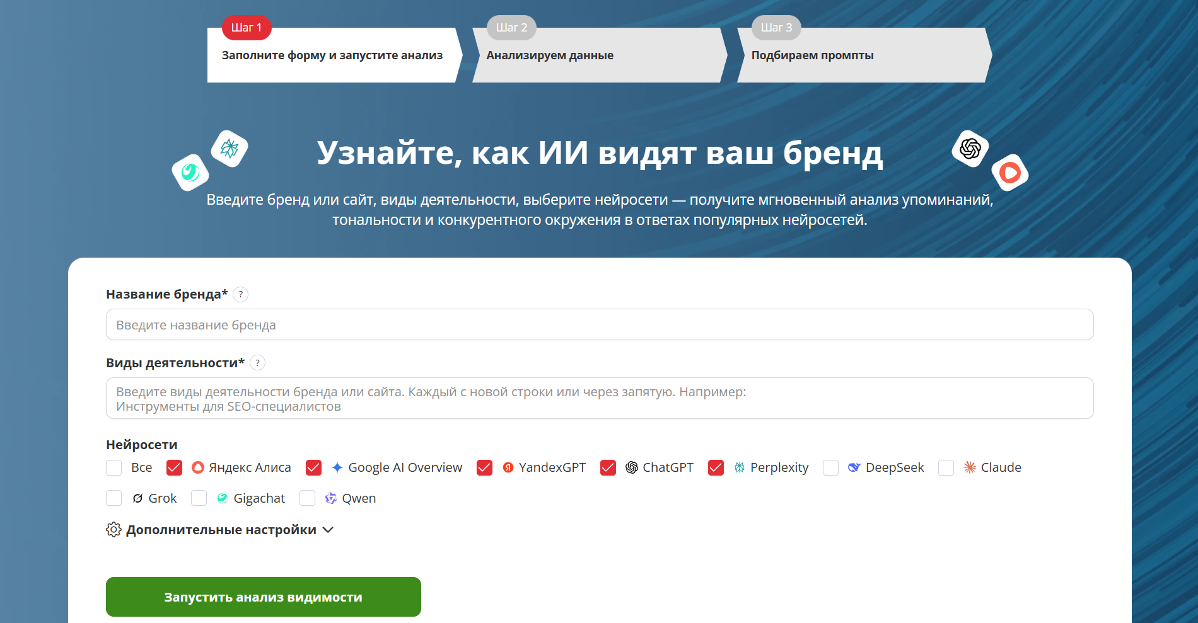Uncheck the Яндекс Алиса checkbox
The height and width of the screenshot is (623, 1198).
point(174,467)
